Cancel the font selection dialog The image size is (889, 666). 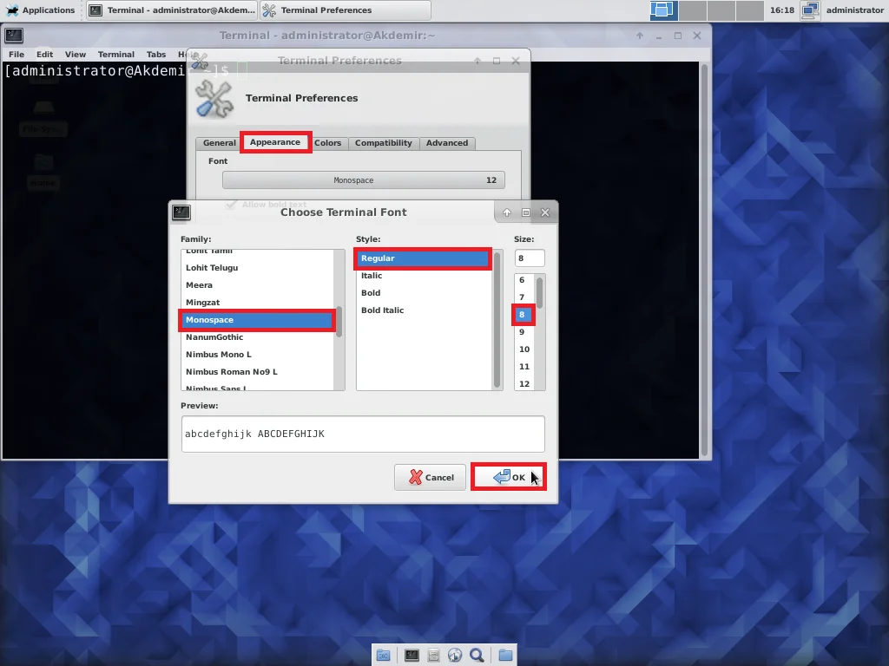point(431,478)
